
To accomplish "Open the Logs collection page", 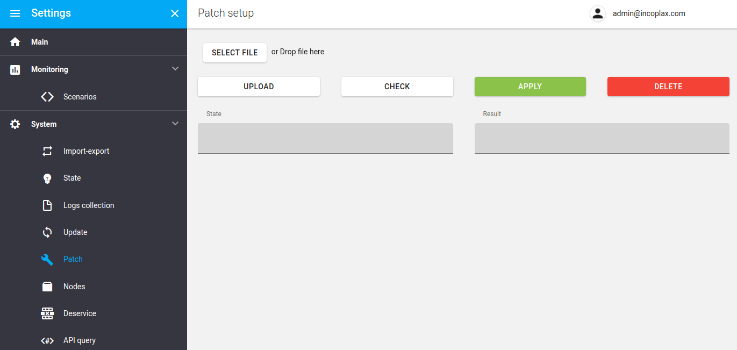I will coord(94,205).
